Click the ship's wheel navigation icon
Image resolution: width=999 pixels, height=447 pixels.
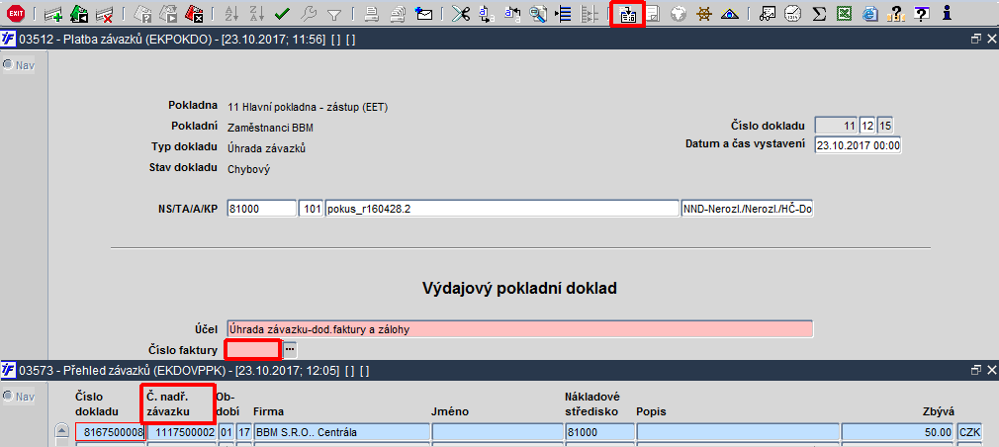[703, 14]
